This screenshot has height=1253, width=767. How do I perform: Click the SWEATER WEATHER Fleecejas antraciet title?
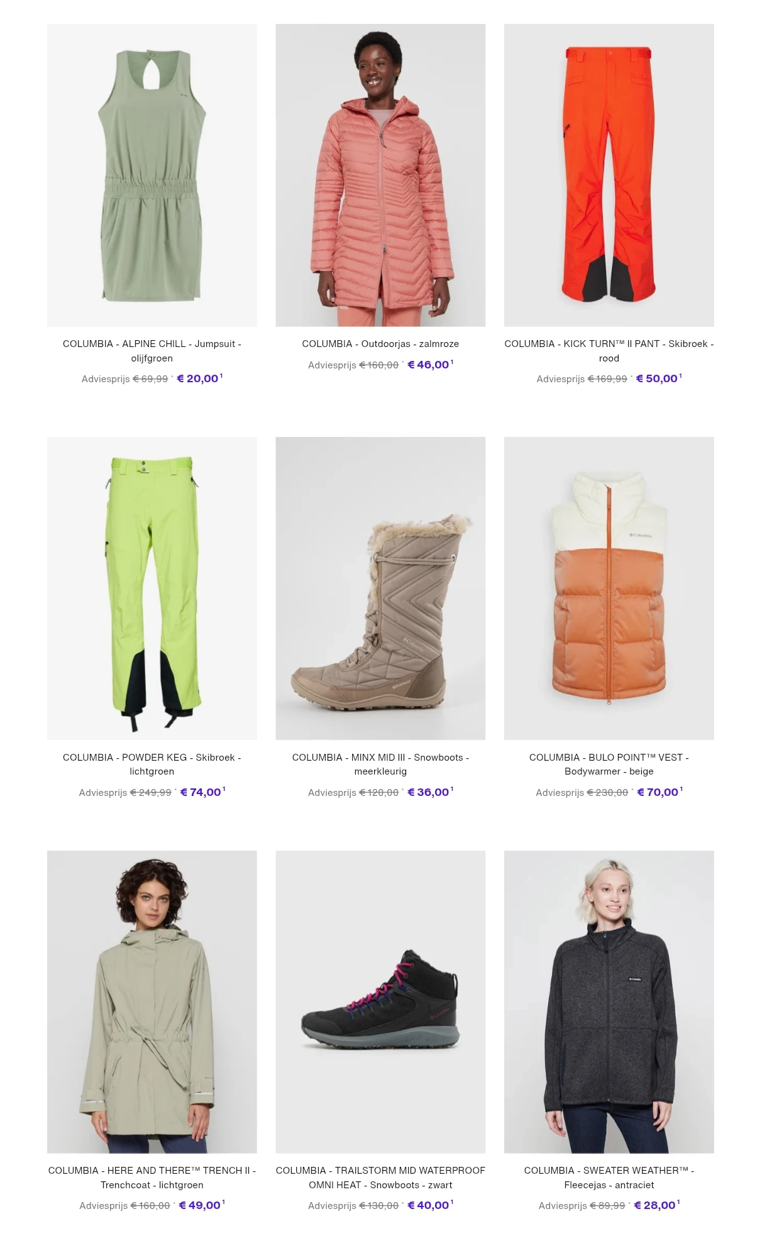coord(609,1178)
